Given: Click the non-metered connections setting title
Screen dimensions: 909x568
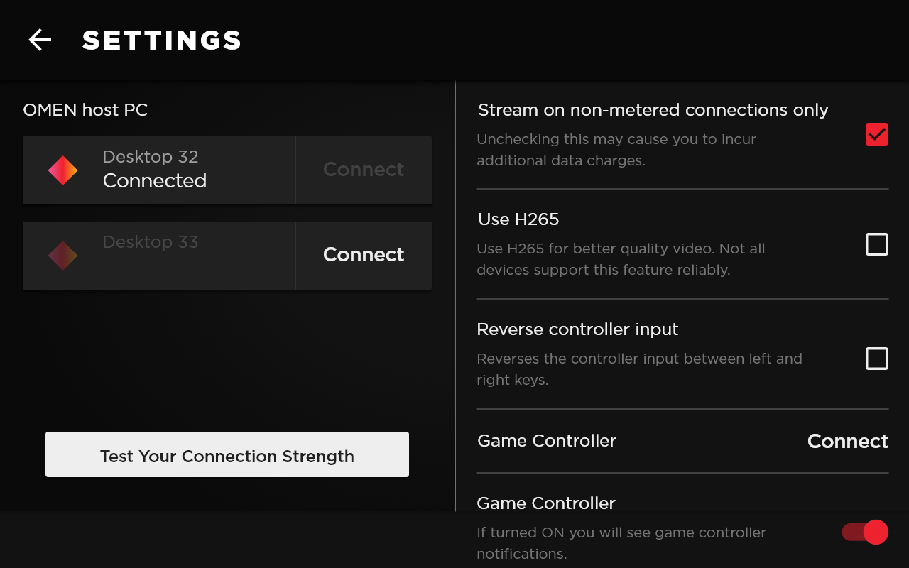Looking at the screenshot, I should coord(653,110).
